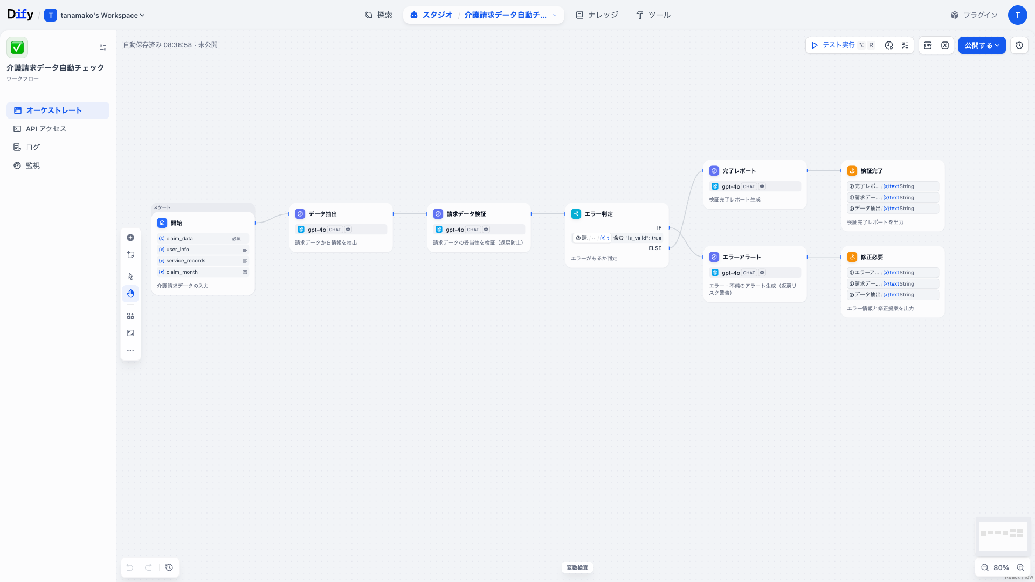Select the pointer selection tool in canvas toolbar
The width and height of the screenshot is (1035, 582).
130,276
